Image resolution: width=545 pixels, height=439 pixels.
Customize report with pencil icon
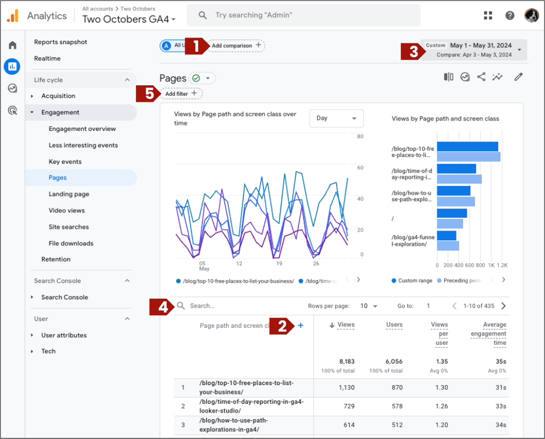[x=518, y=77]
